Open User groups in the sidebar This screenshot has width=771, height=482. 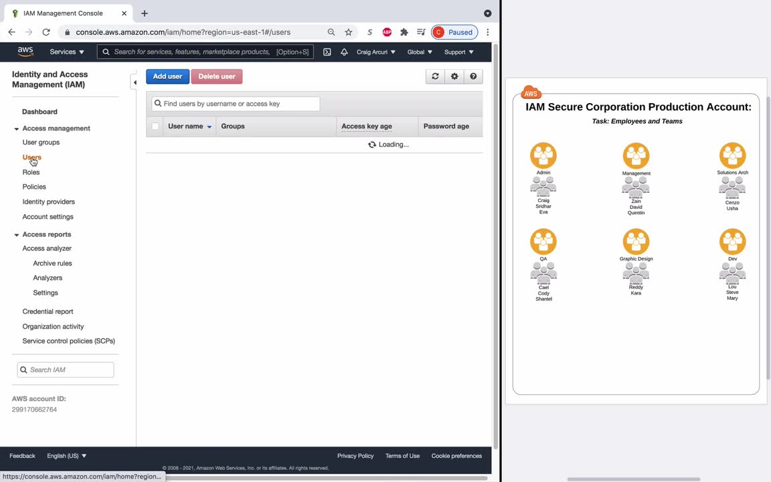coord(41,142)
